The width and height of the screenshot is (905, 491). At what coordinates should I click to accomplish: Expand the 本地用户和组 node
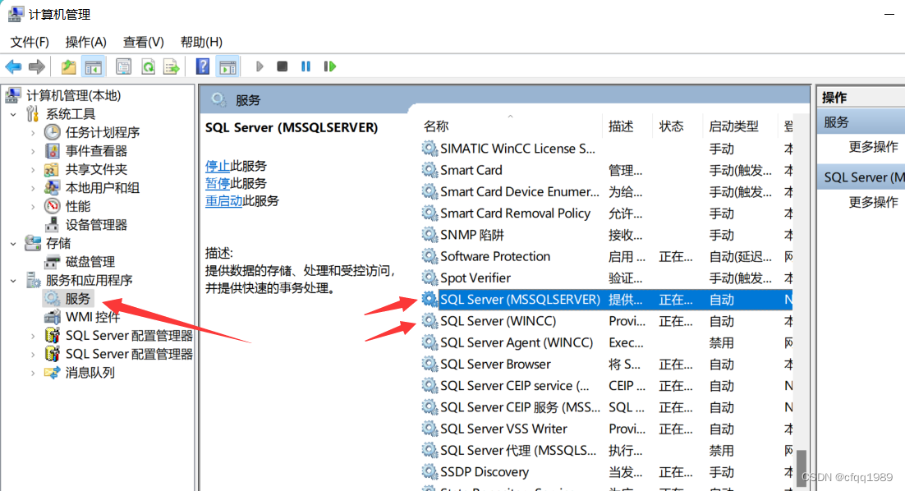click(x=33, y=188)
